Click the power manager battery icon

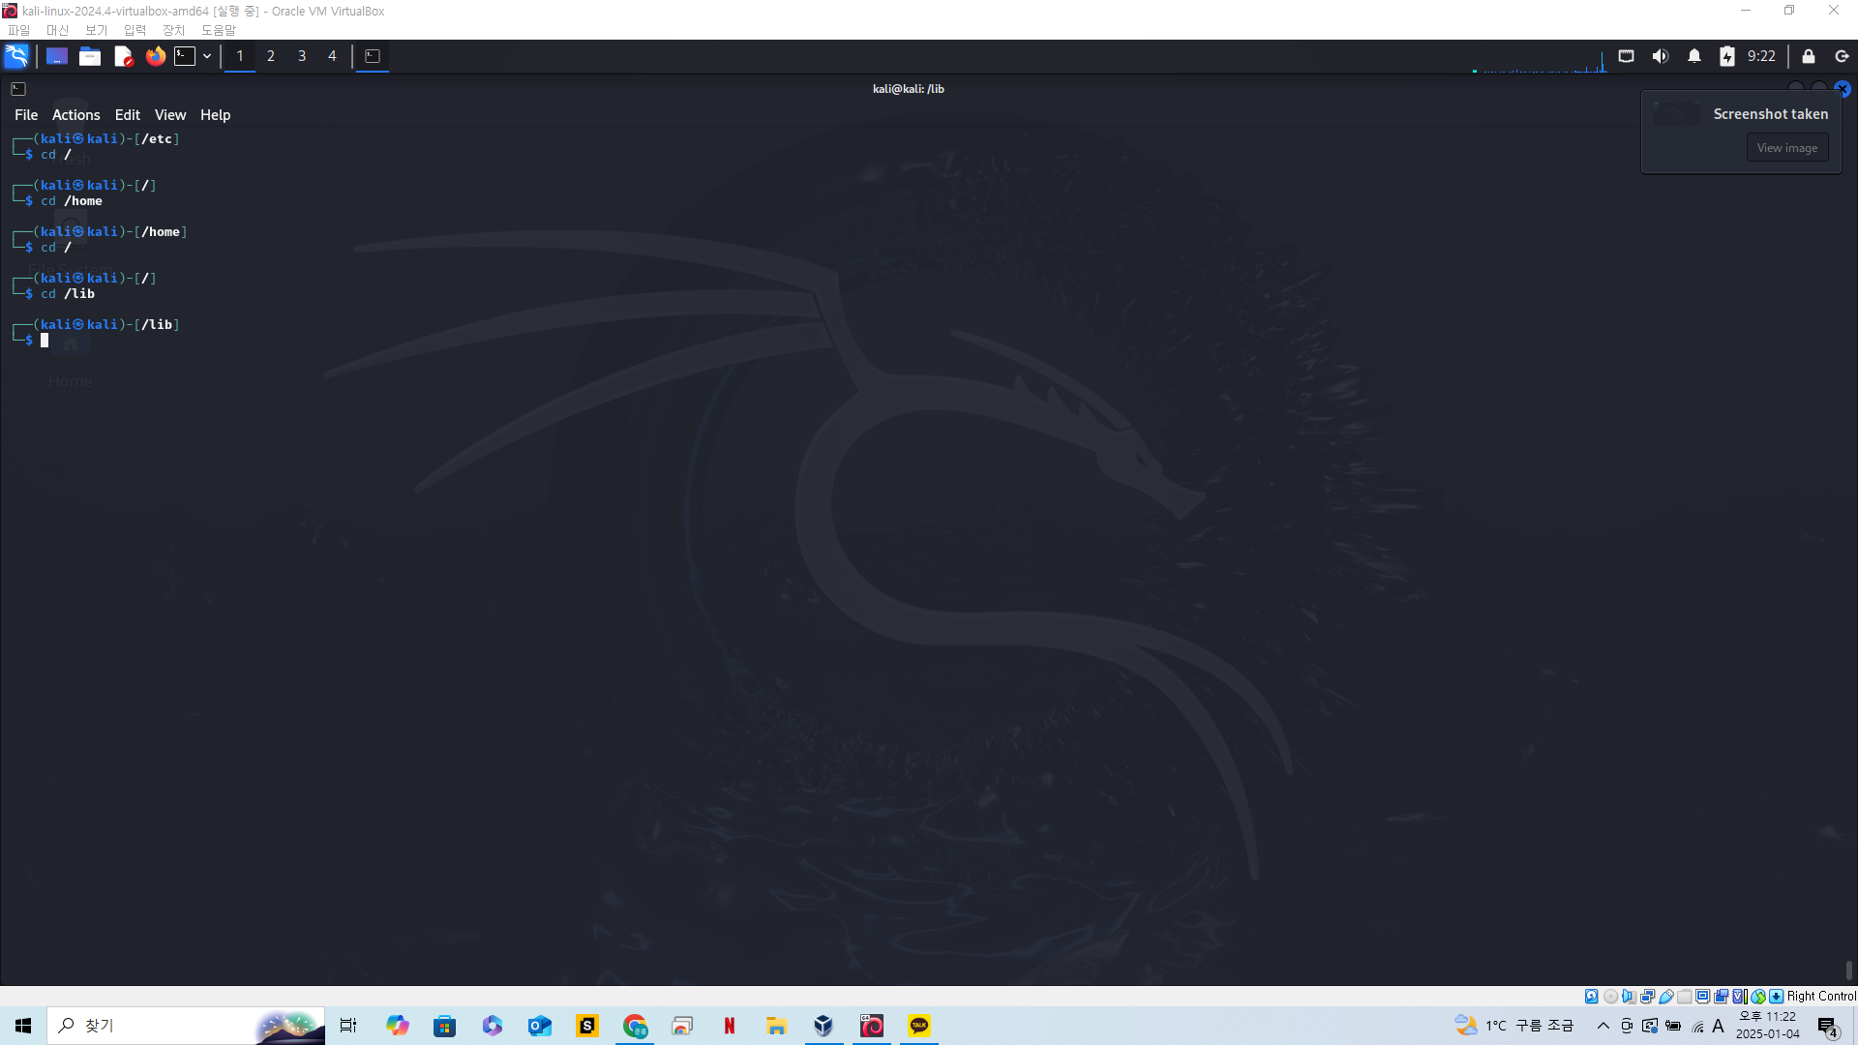(1727, 56)
